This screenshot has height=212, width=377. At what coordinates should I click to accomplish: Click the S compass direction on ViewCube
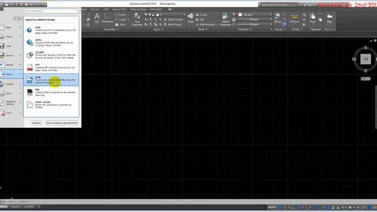point(365,71)
